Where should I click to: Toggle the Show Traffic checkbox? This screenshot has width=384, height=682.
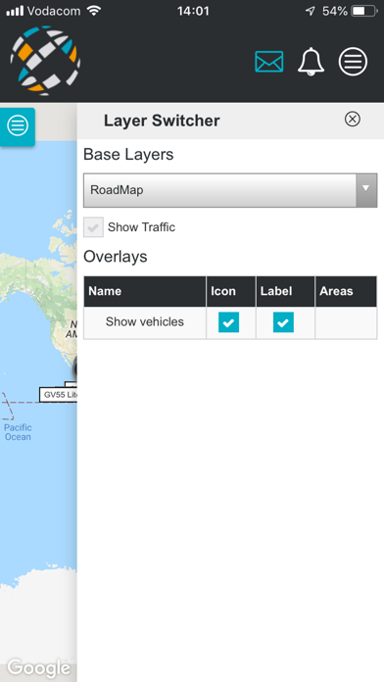[93, 227]
